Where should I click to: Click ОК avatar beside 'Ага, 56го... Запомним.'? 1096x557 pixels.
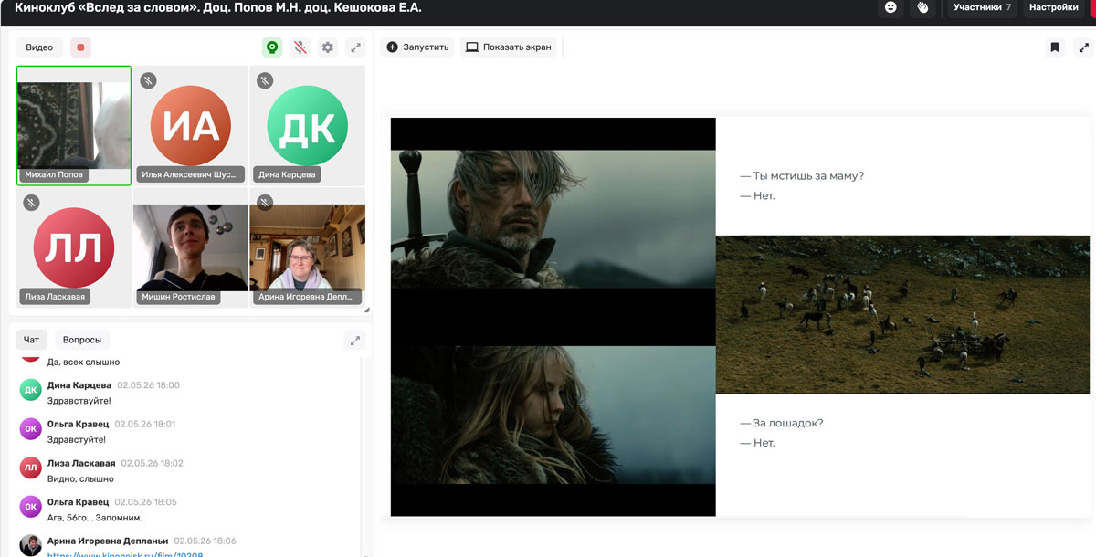(30, 507)
